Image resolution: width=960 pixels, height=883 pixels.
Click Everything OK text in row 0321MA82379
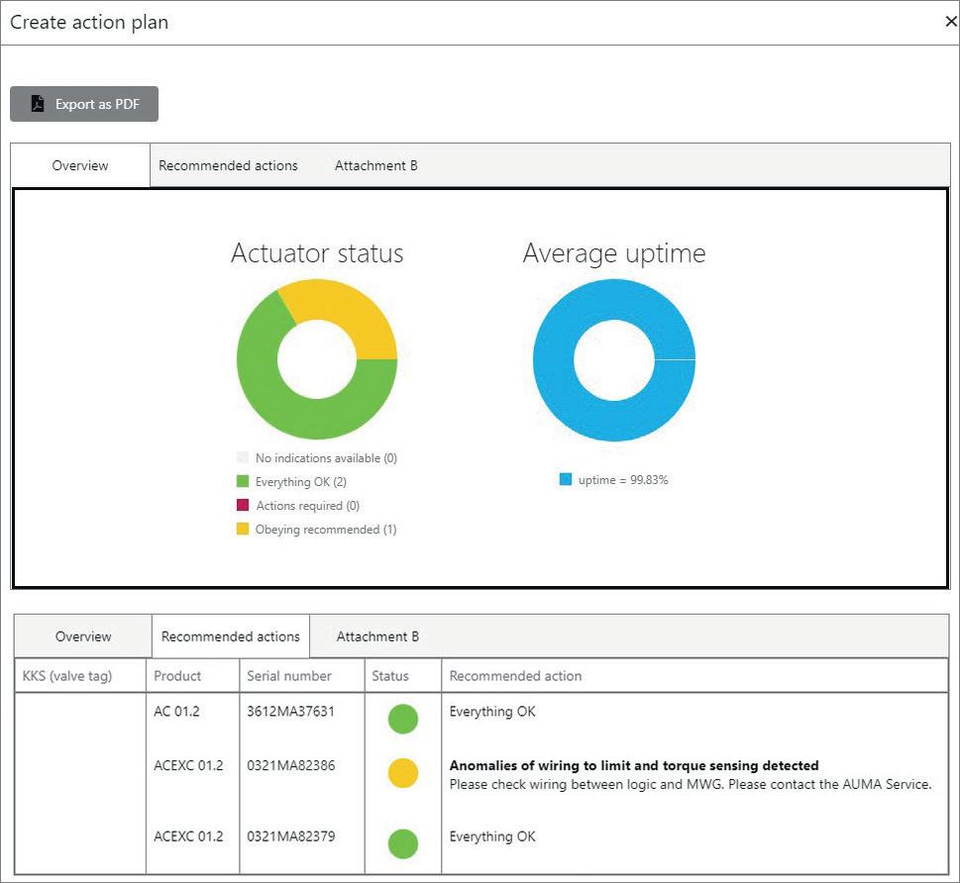click(492, 835)
